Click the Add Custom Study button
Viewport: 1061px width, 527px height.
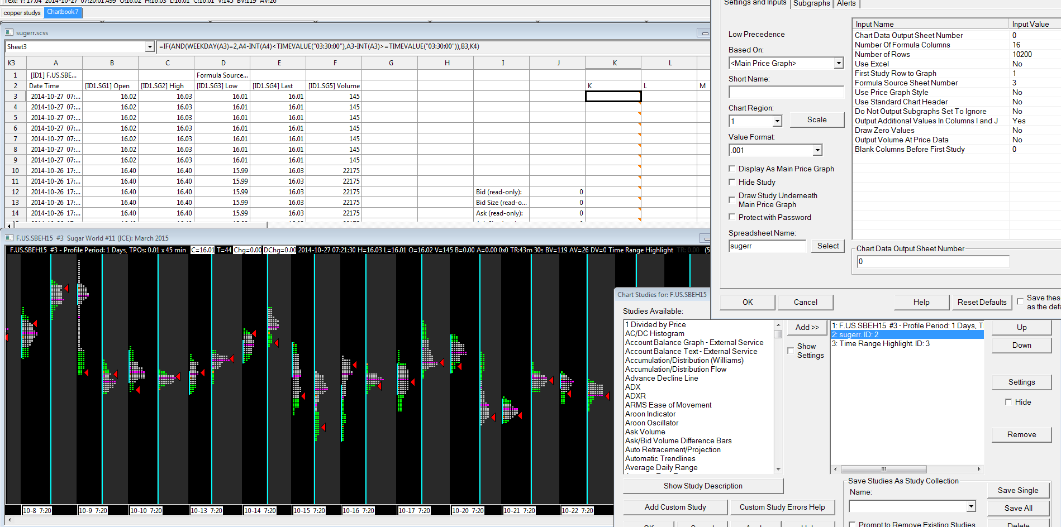tap(675, 507)
